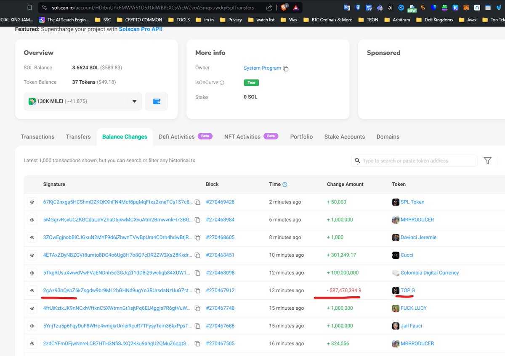Image resolution: width=505 pixels, height=356 pixels.
Task: Toggle eye view for the TOP G row
Action: click(32, 290)
